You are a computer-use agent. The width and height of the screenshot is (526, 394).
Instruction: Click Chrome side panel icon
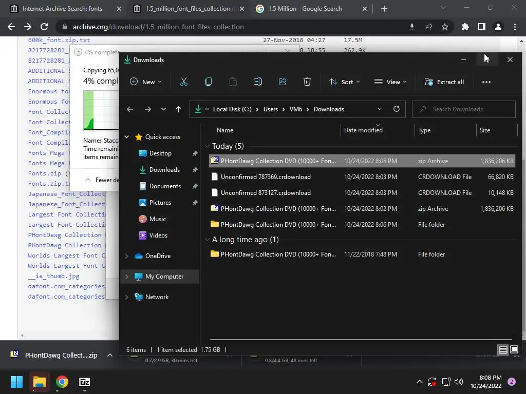click(x=482, y=27)
